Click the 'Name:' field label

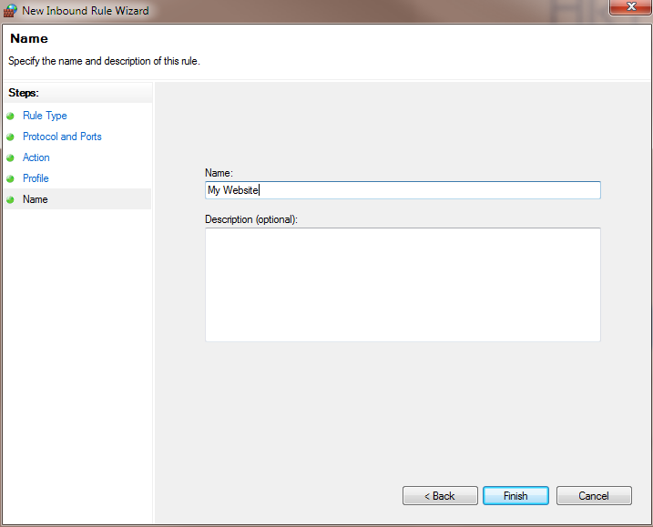(x=219, y=172)
